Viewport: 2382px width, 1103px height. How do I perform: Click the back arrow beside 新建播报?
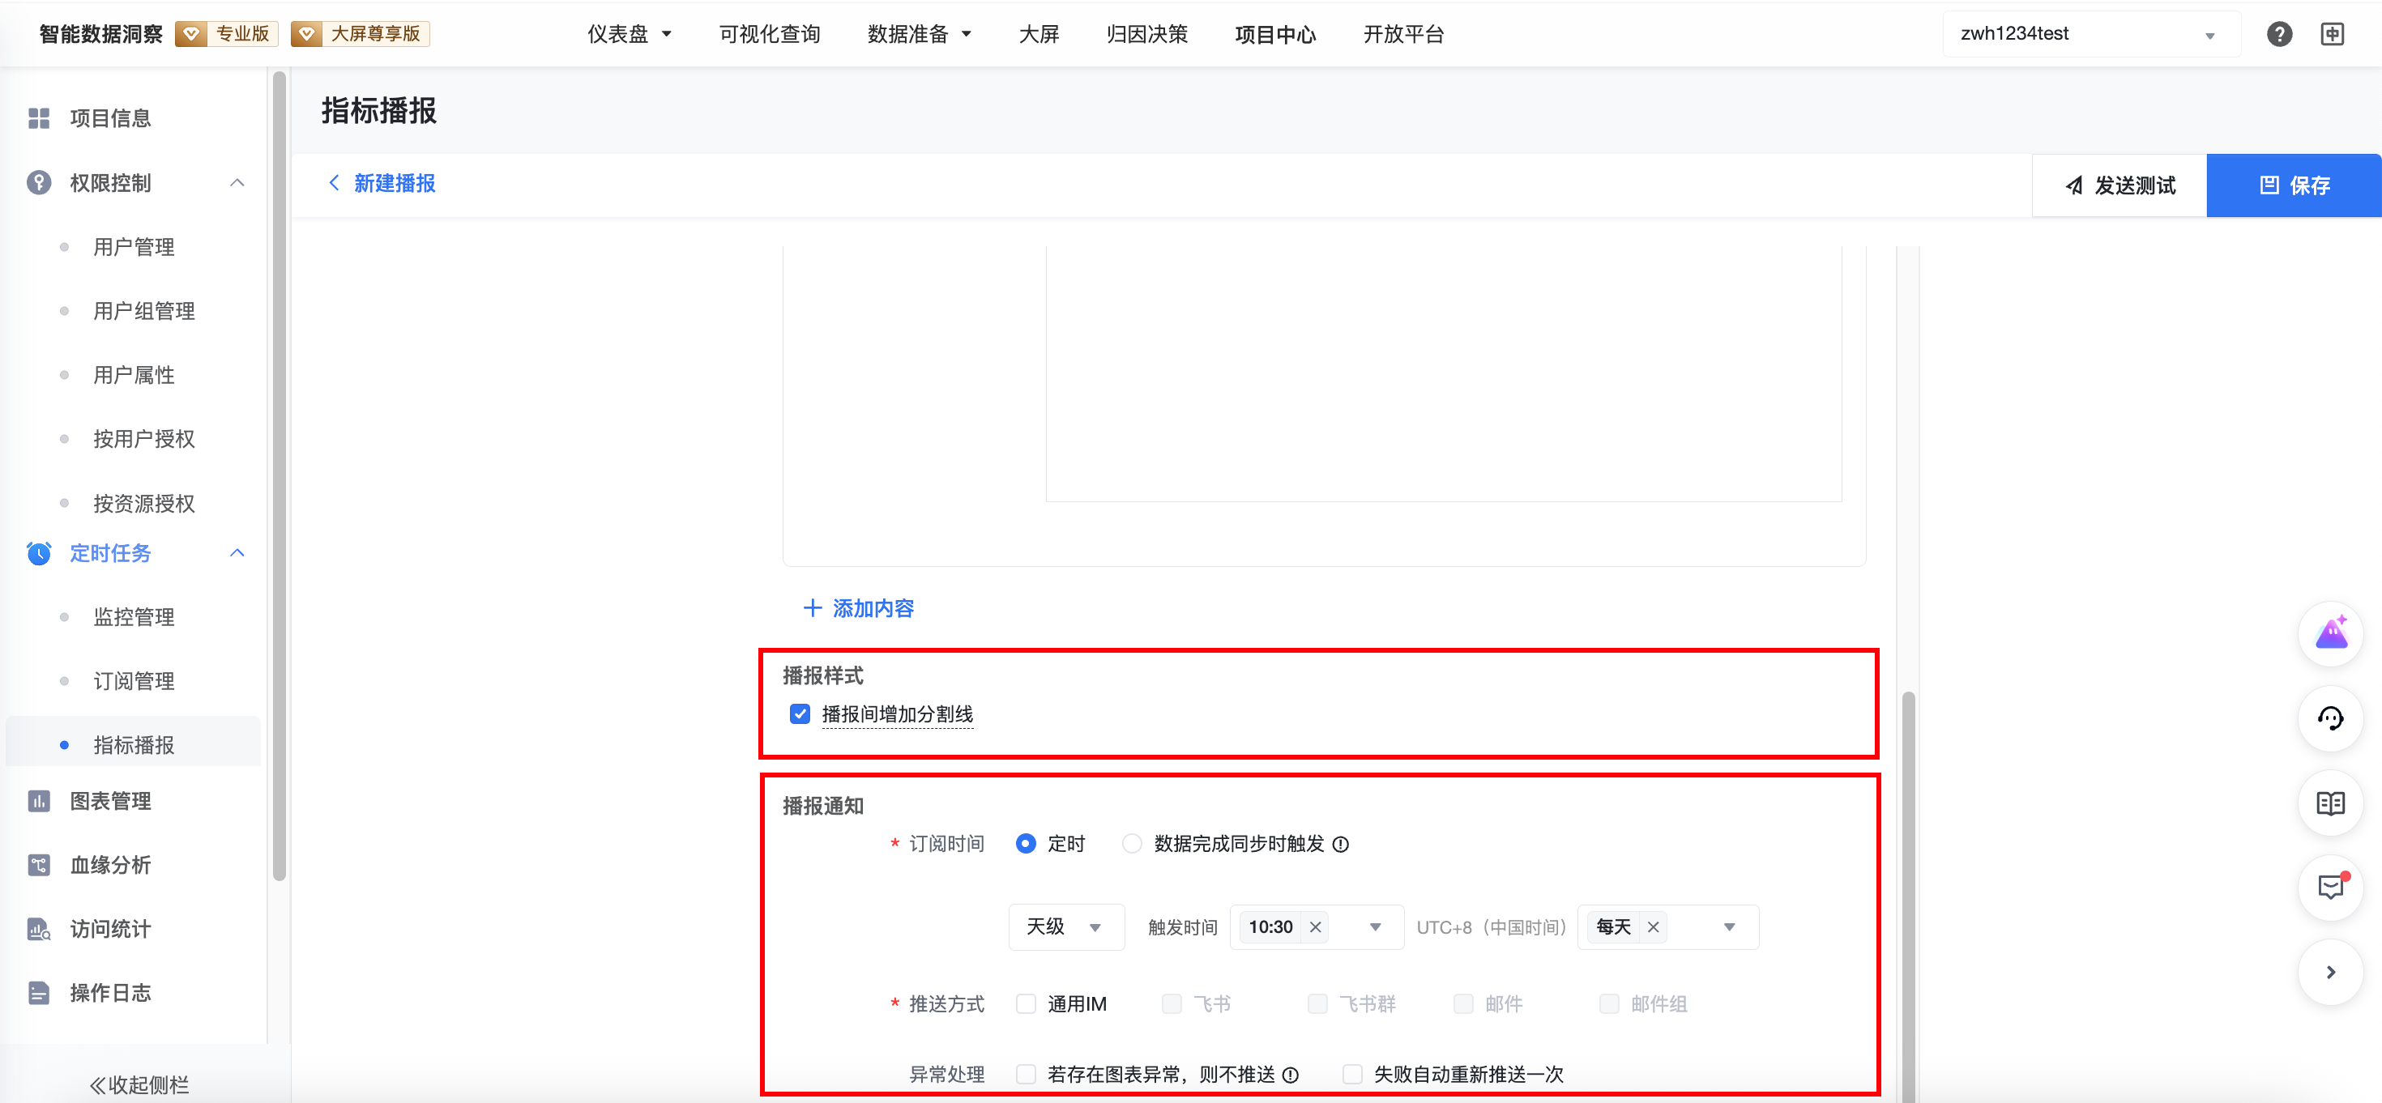pyautogui.click(x=334, y=183)
